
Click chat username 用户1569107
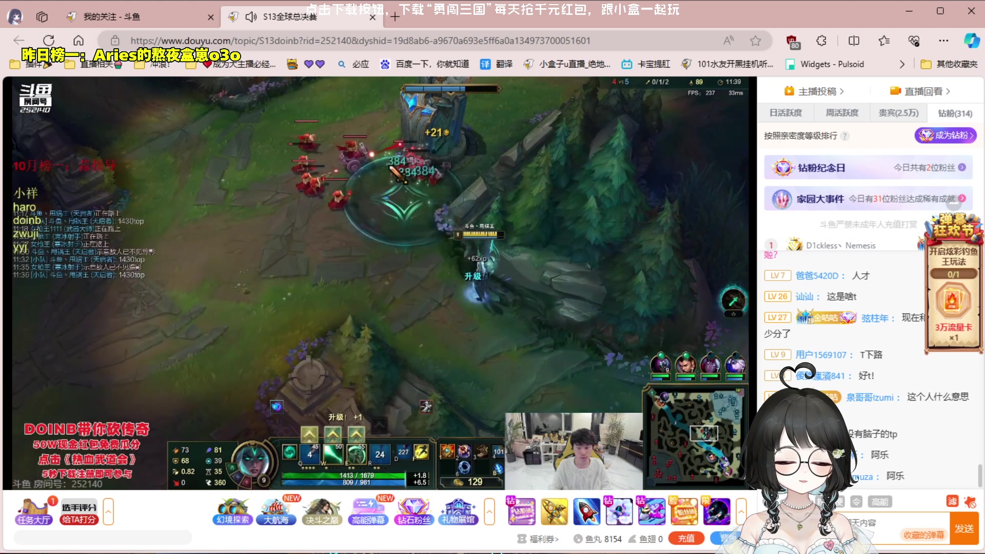click(x=821, y=354)
